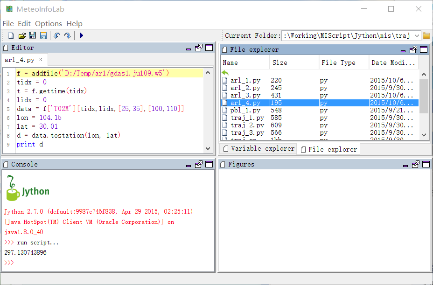Browse for current folder with yellow folder icon
This screenshot has height=285, width=433.
point(426,35)
